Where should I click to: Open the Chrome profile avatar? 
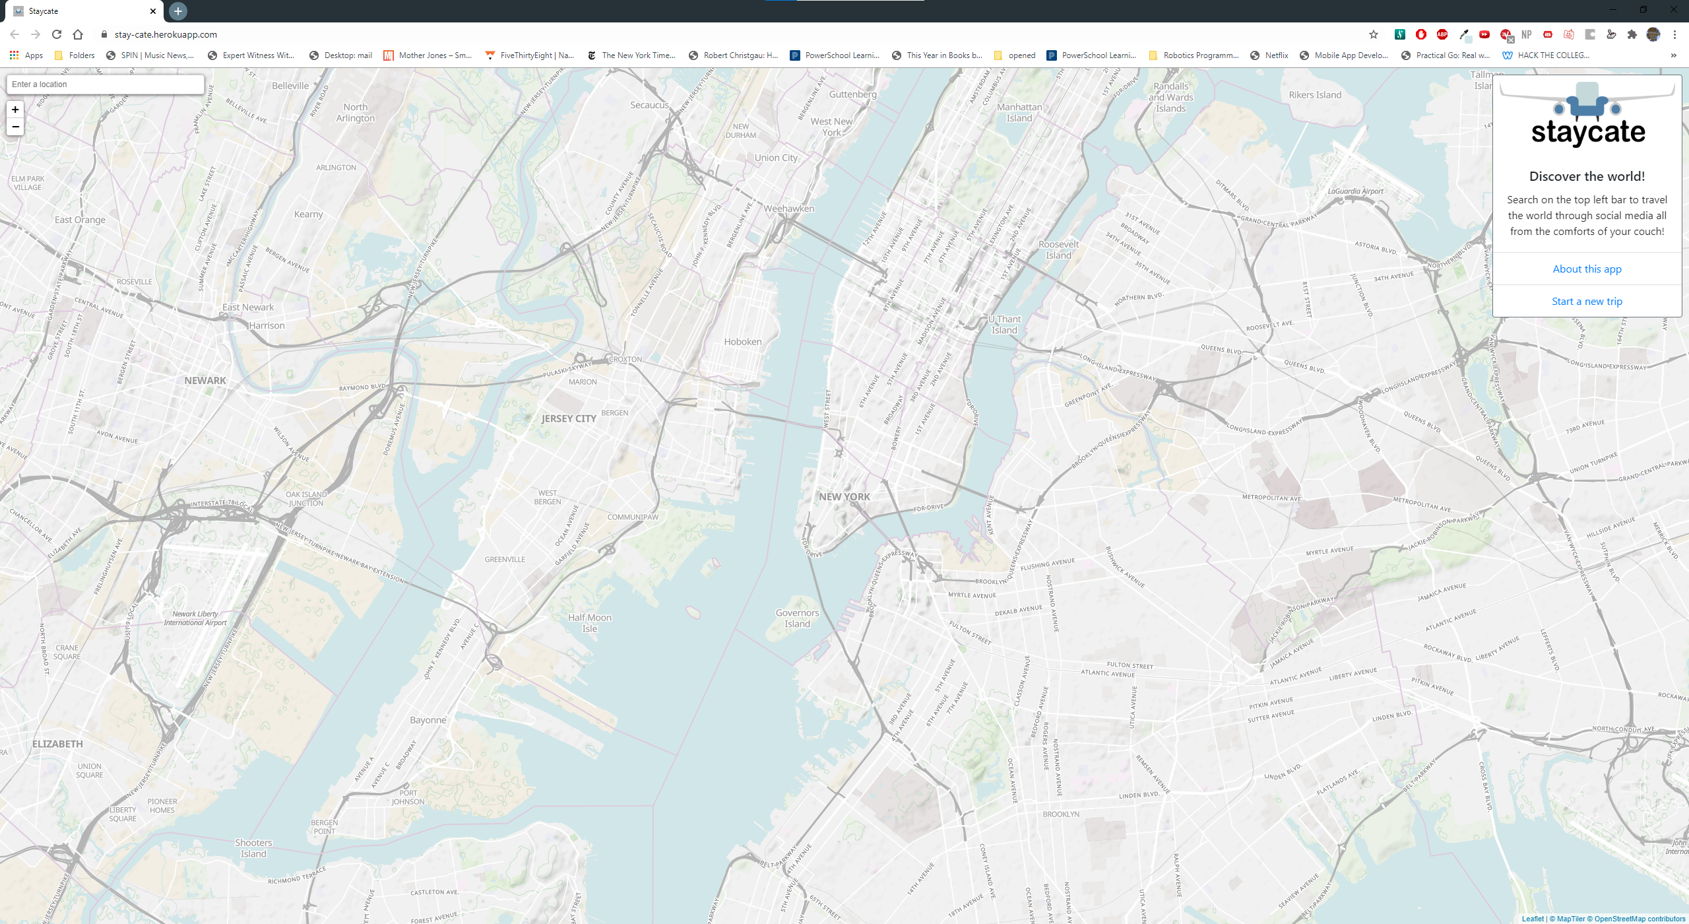coord(1653,34)
